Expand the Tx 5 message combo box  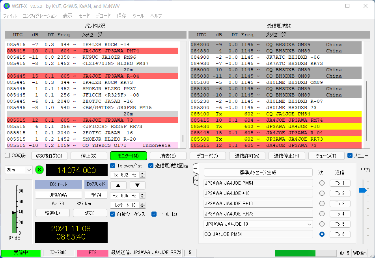310,224
